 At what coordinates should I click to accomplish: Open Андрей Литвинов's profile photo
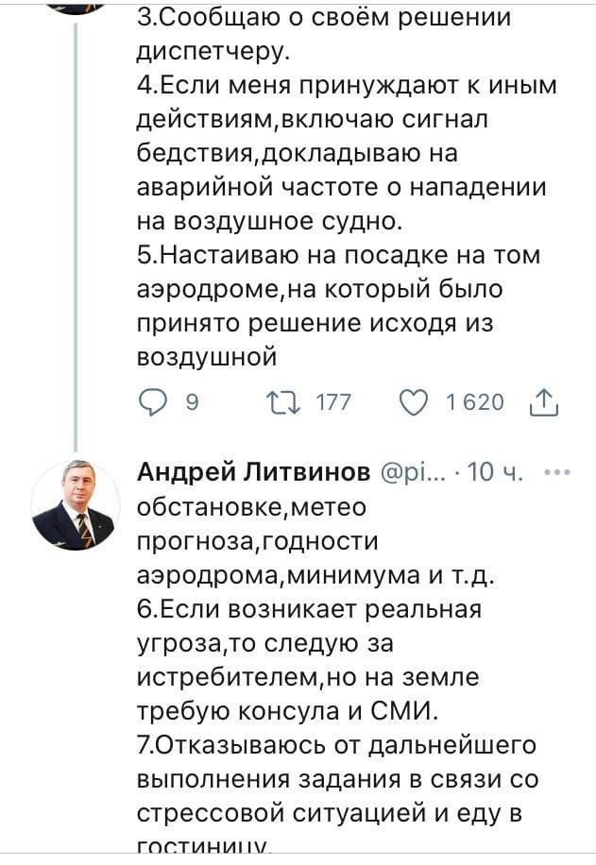pos(76,505)
